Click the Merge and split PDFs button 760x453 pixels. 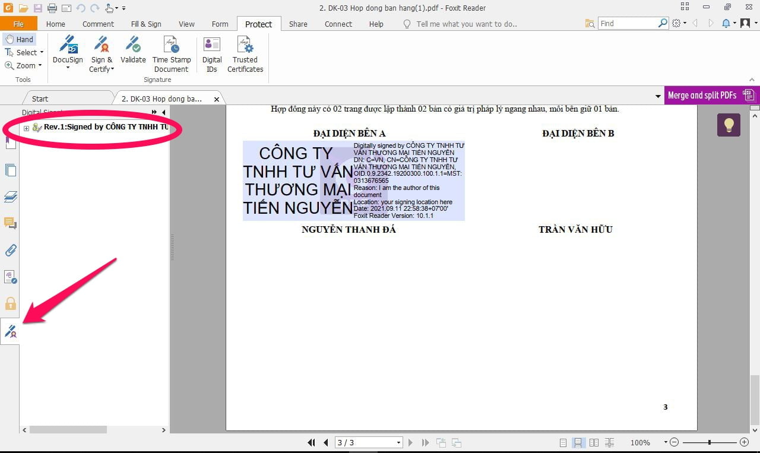coord(706,95)
